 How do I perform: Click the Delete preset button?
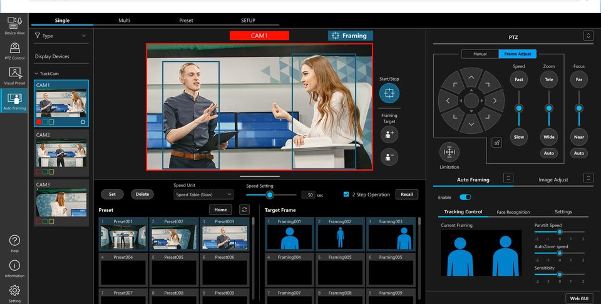point(142,195)
